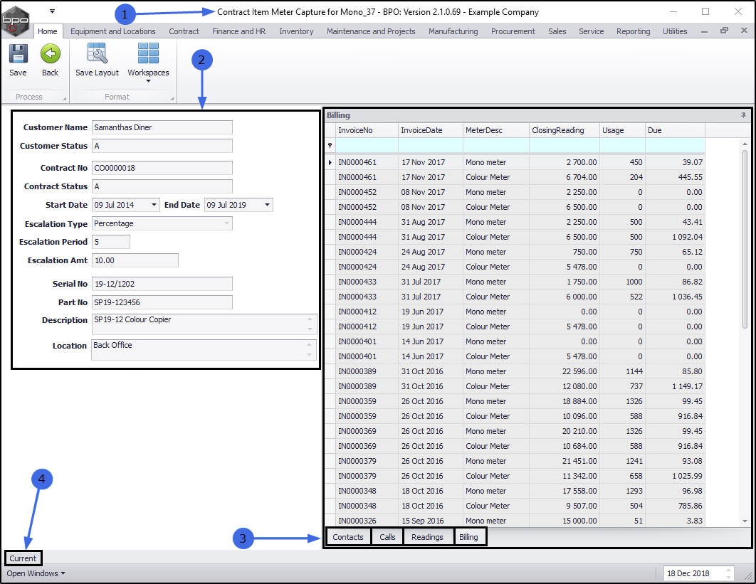The width and height of the screenshot is (756, 584).
Task: Click the Contract No field
Action: tap(162, 168)
